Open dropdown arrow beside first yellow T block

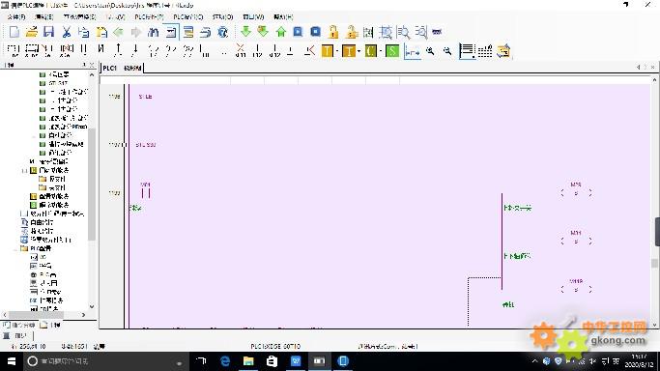(337, 51)
